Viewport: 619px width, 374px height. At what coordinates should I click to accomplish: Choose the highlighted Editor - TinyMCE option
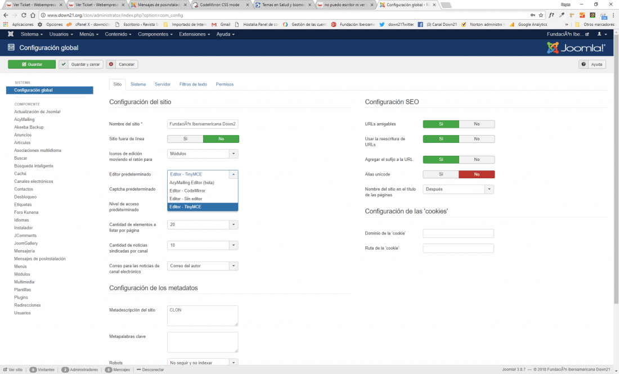click(203, 207)
